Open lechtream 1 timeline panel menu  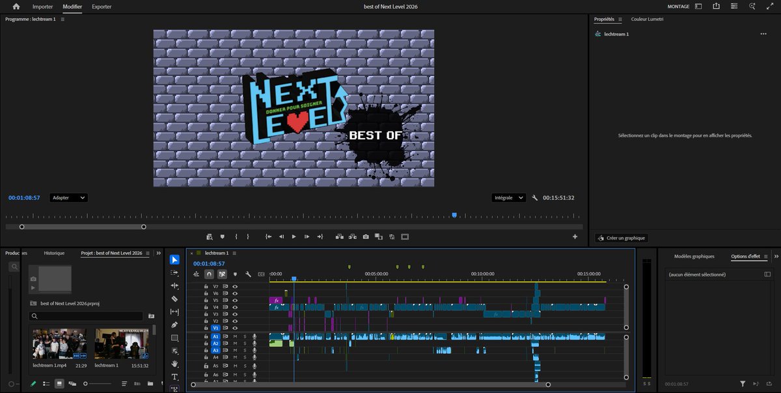point(234,253)
